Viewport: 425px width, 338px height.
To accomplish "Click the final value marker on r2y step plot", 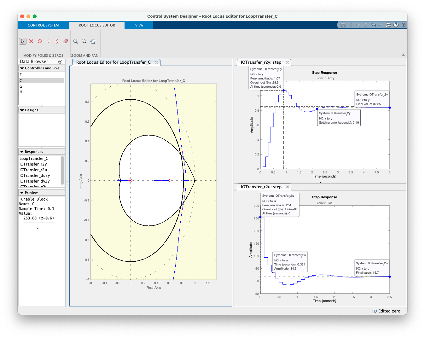I will coord(390,108).
